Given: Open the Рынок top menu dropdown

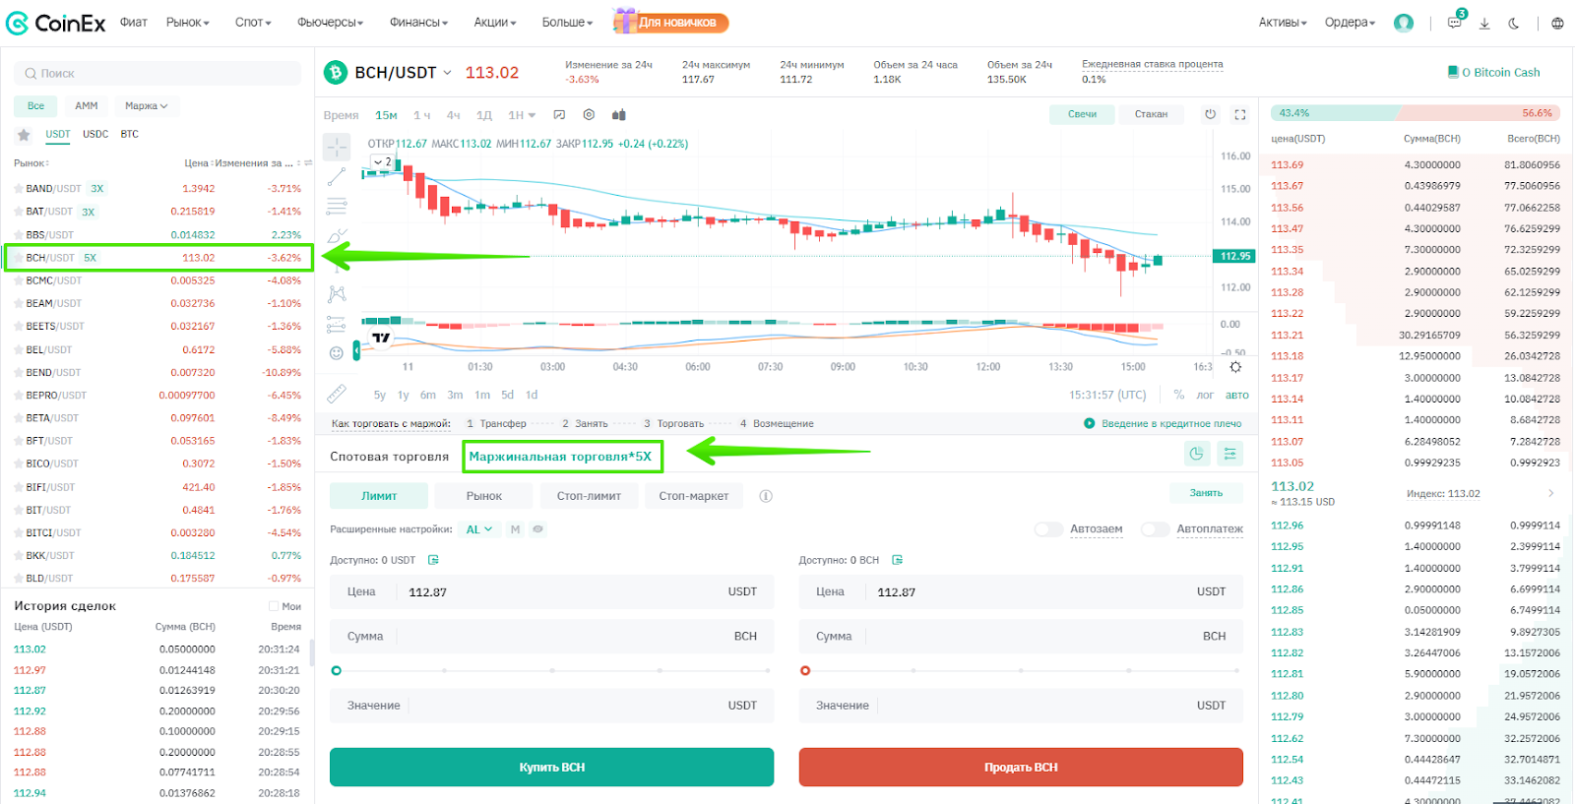Looking at the screenshot, I should pyautogui.click(x=187, y=23).
